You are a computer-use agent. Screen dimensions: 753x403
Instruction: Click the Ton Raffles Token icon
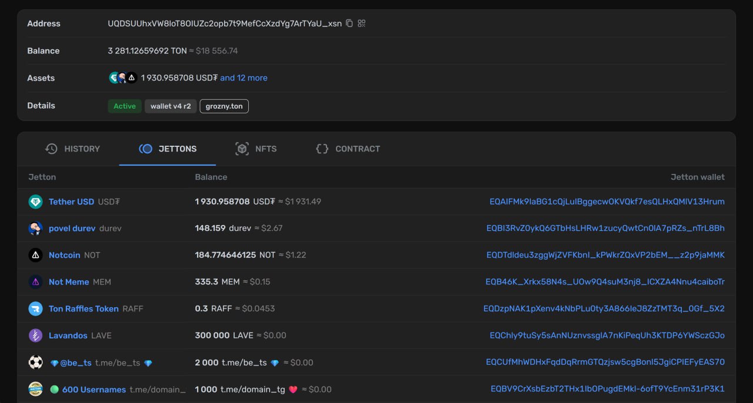(36, 308)
